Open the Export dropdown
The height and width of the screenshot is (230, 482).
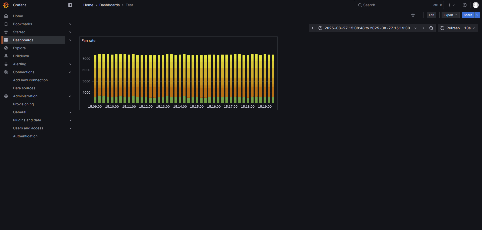[x=450, y=15]
